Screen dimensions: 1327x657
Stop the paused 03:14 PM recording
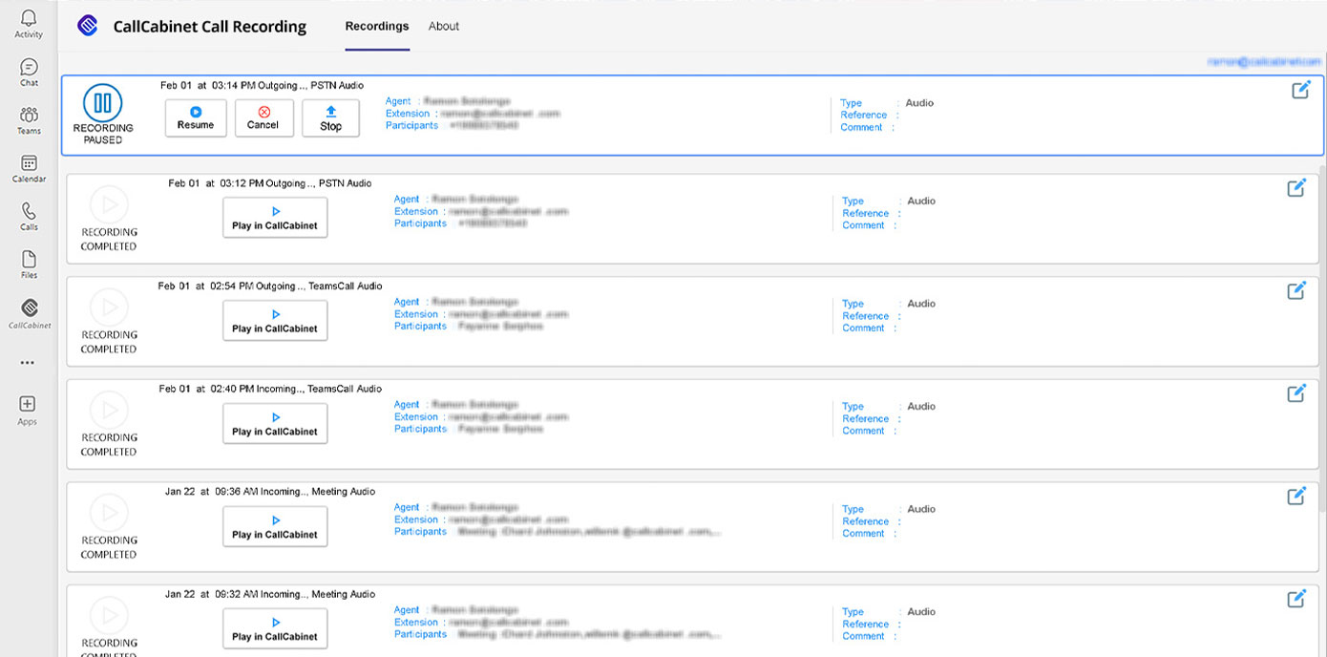[330, 118]
